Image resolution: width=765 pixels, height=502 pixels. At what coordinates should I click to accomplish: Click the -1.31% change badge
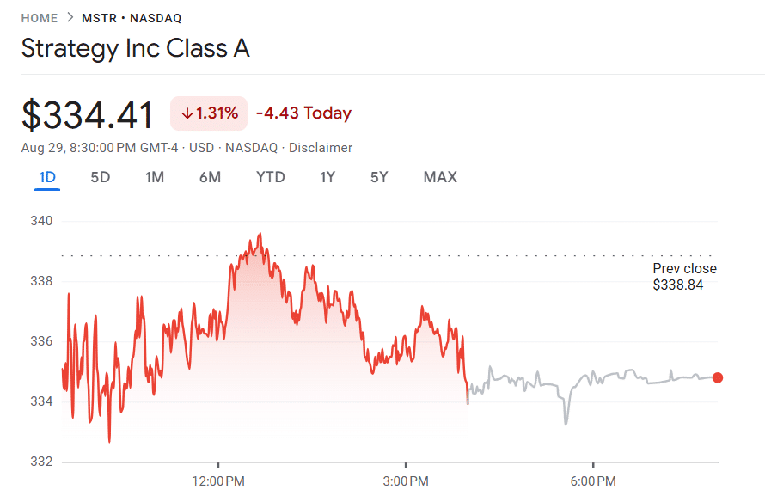(209, 113)
